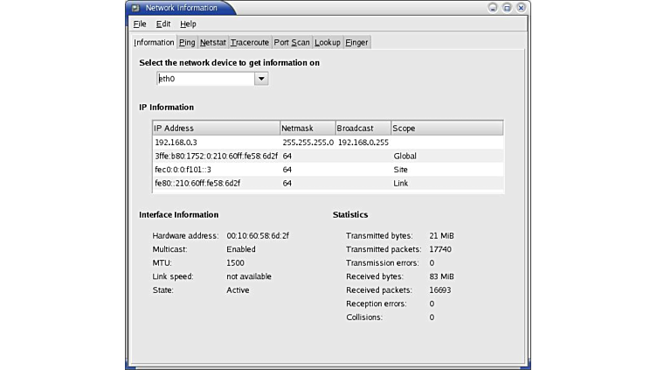Switch to the Netstat tab
The image size is (657, 370).
click(212, 42)
